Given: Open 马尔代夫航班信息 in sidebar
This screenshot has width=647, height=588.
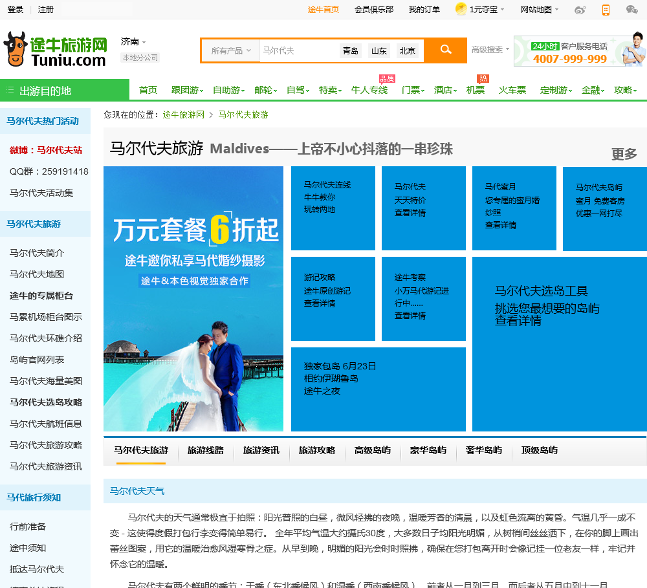Looking at the screenshot, I should click(x=46, y=424).
